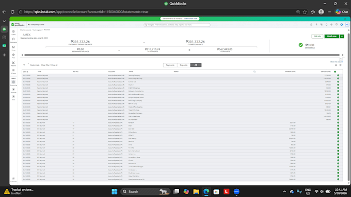Sort by the DATE column header
Image resolution: width=351 pixels, height=197 pixels.
tap(25, 72)
